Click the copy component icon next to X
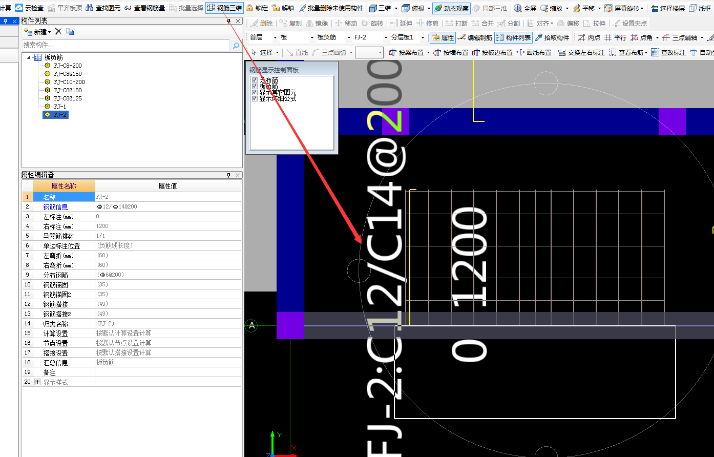This screenshot has width=714, height=457. [70, 31]
